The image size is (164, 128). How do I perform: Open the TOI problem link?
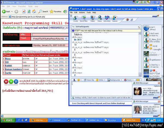(x=7, y=62)
